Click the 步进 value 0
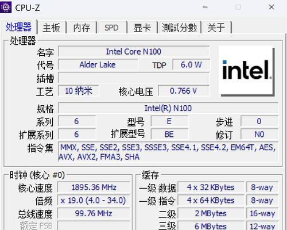This screenshot has height=230, width=287. pos(259,121)
